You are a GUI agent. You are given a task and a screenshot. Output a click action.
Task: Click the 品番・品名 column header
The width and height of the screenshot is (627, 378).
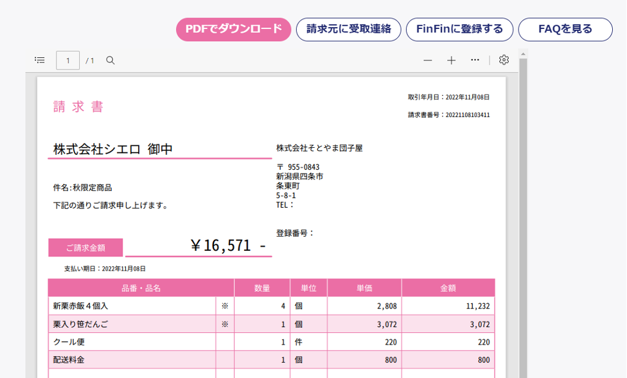(x=141, y=288)
